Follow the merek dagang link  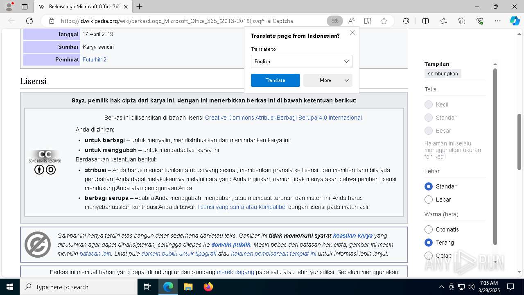click(x=235, y=272)
